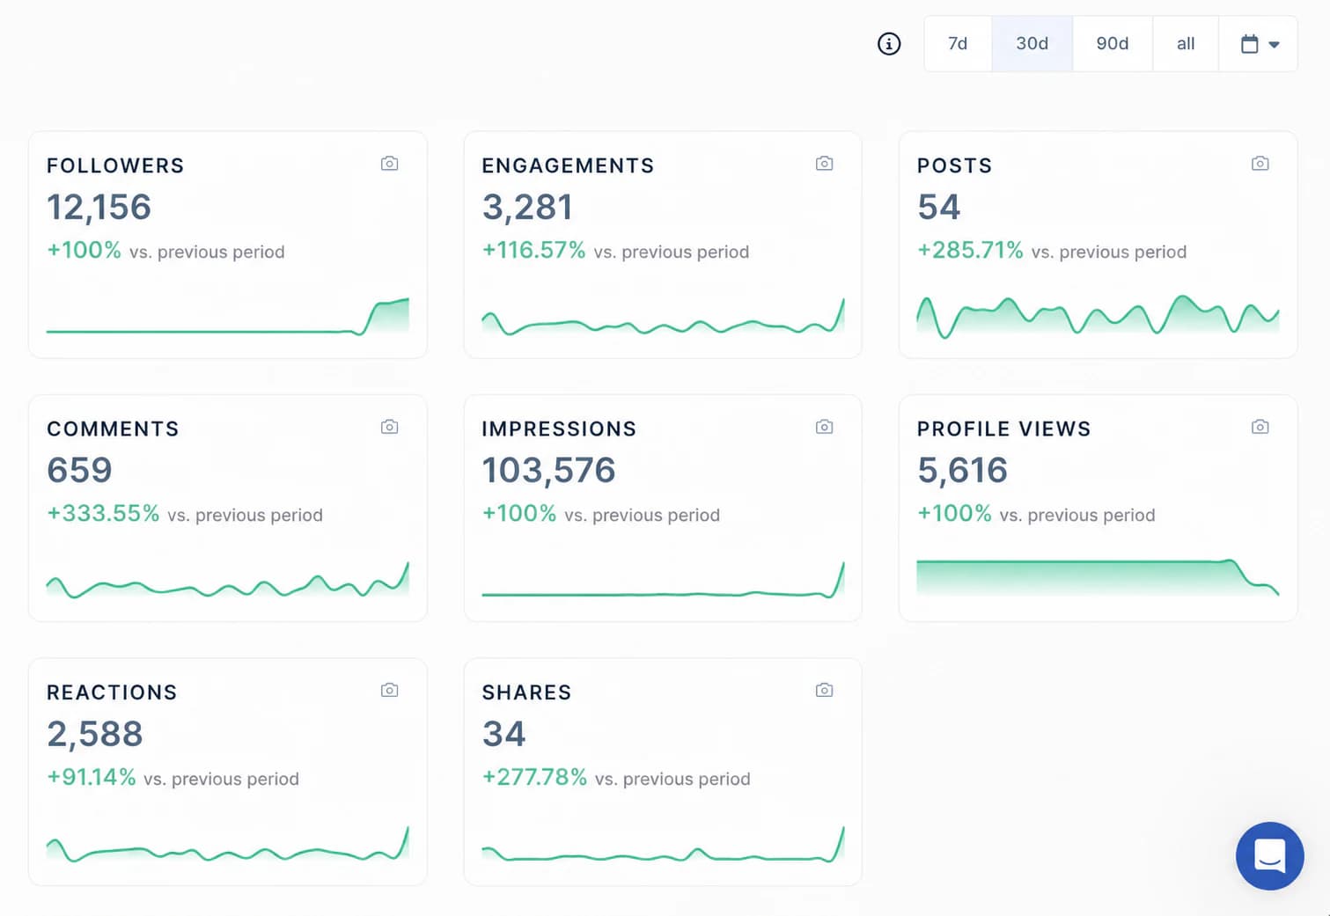
Task: Click the engagements value 3,281
Action: pyautogui.click(x=527, y=208)
